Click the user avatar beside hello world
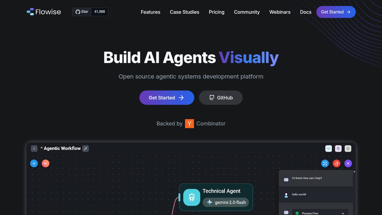Image resolution: width=382 pixels, height=215 pixels. [x=286, y=195]
